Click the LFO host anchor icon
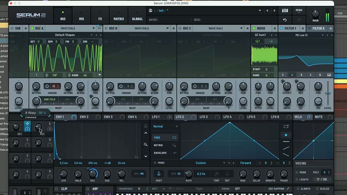The height and width of the screenshot is (195, 347). (159, 174)
